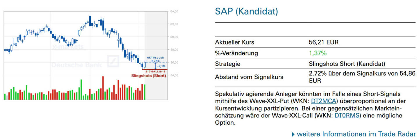Open the DT2MCA Wave-XXL-Put link

point(324,101)
